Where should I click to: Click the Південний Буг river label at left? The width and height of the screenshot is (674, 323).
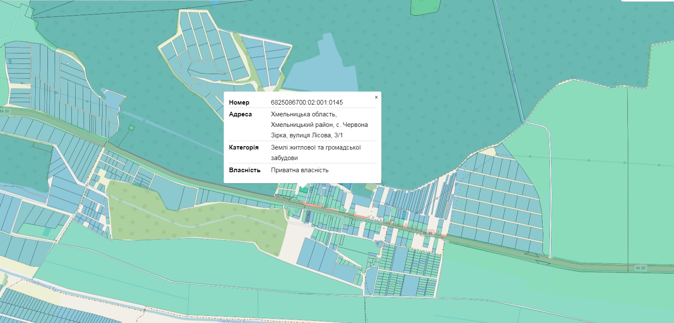(45, 285)
